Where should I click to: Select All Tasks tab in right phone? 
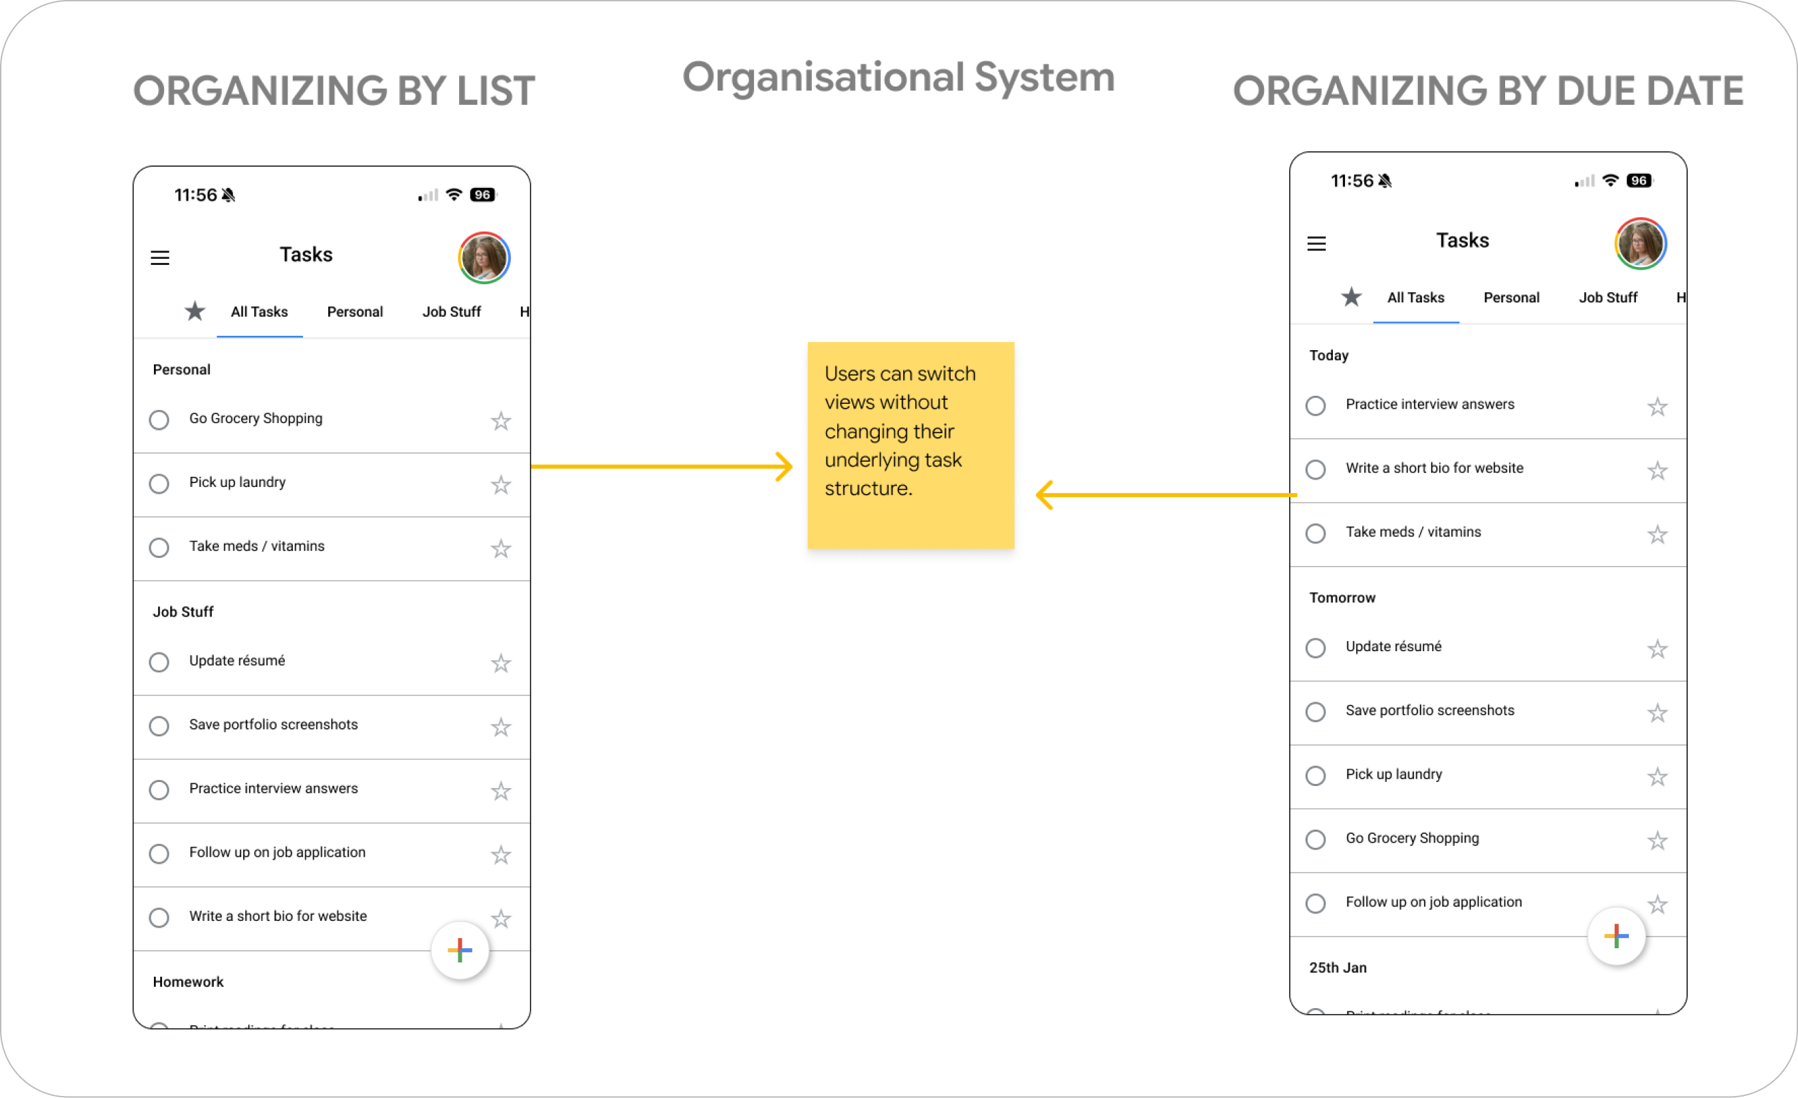1416,298
